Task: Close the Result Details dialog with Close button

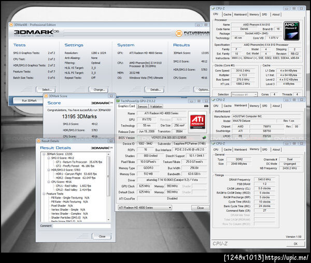Action: pyautogui.click(x=102, y=236)
